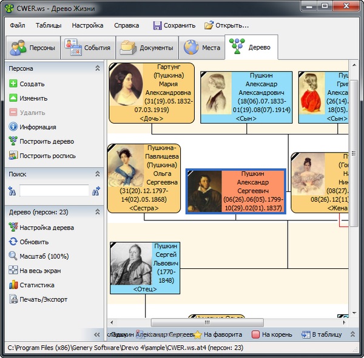
Task: Click search previous binoculars icon
Action: [12, 191]
